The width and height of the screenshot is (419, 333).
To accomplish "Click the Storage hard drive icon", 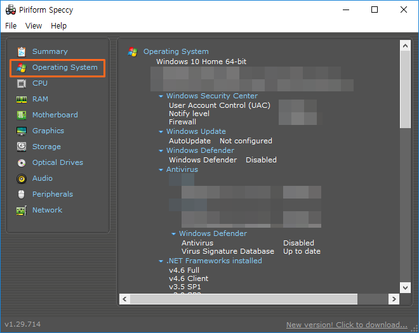I will 22,147.
